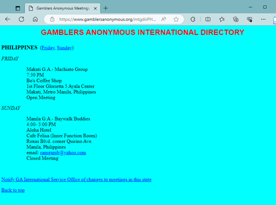Jump to the Sunday meetings link
This screenshot has height=205, width=276.
point(64,48)
